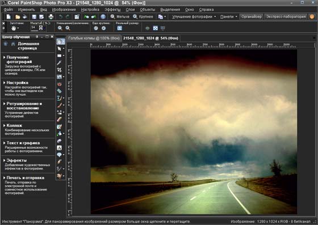Click the Крупнее zoom button
This screenshot has height=225, width=318.
tap(143, 16)
